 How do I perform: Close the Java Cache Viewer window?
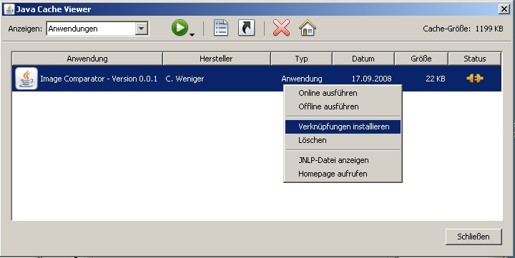(504, 9)
